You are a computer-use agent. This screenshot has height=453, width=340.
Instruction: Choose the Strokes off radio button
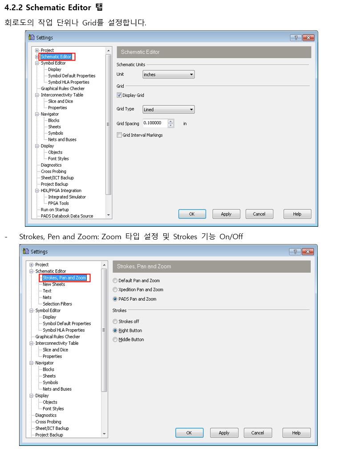click(x=115, y=322)
